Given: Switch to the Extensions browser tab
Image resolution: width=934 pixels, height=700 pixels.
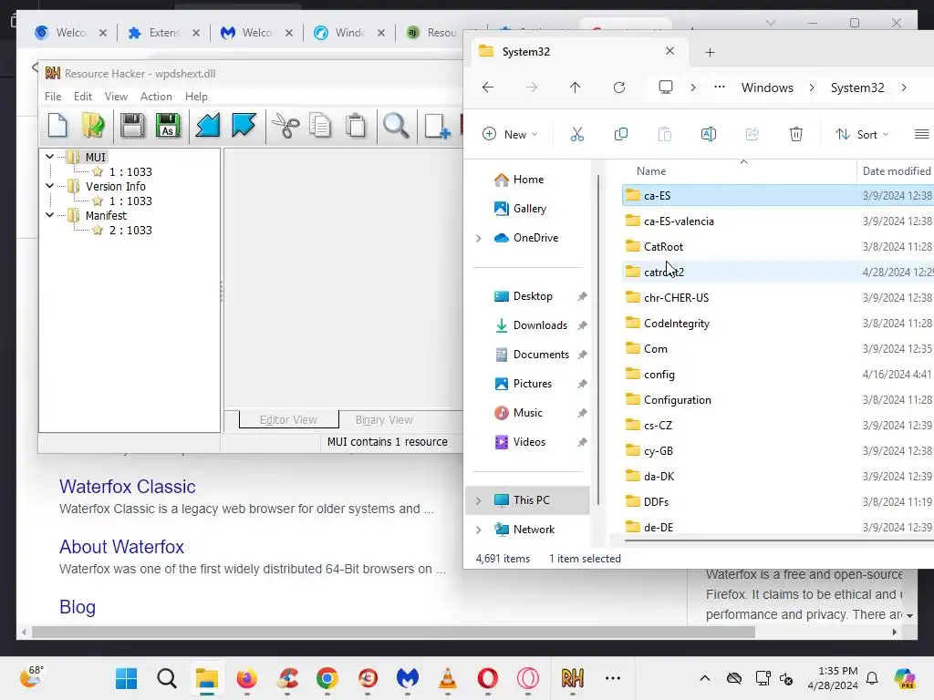Looking at the screenshot, I should coord(164,33).
